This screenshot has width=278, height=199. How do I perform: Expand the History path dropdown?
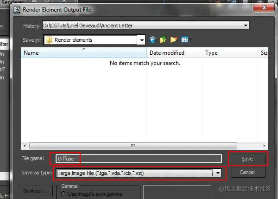tap(246, 26)
